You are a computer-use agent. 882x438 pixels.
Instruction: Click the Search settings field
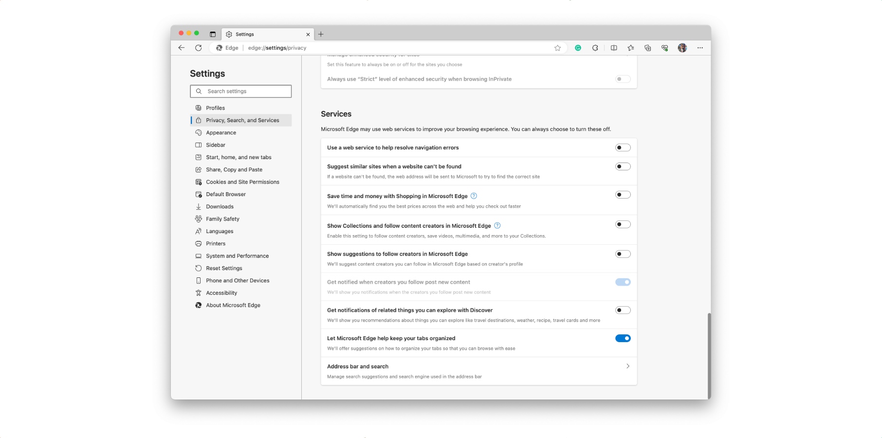(x=241, y=91)
